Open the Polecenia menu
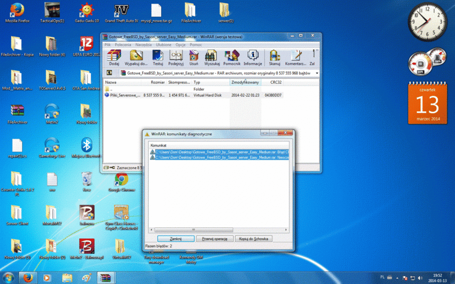 pyautogui.click(x=123, y=45)
